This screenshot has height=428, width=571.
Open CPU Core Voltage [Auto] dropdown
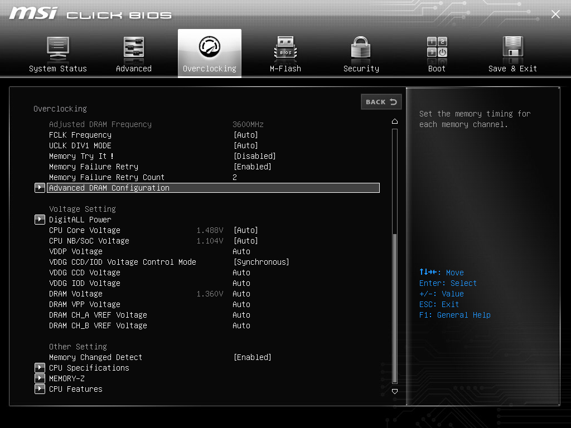(x=246, y=230)
